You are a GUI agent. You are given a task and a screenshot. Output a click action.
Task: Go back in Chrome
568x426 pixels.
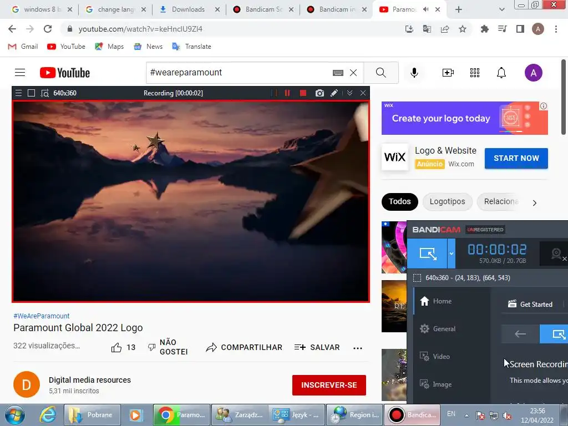click(12, 29)
